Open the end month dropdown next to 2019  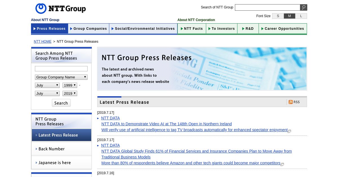[x=47, y=93]
